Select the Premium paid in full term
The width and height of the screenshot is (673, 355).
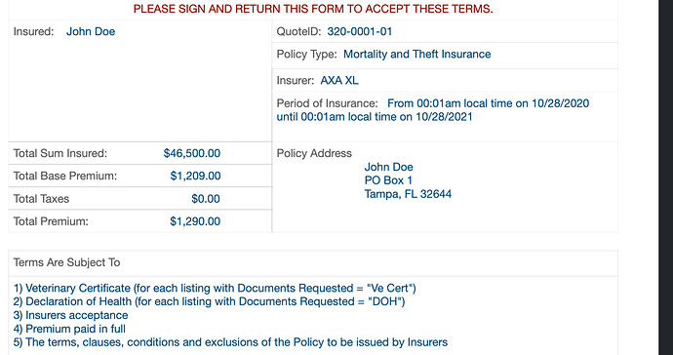pyautogui.click(x=69, y=330)
